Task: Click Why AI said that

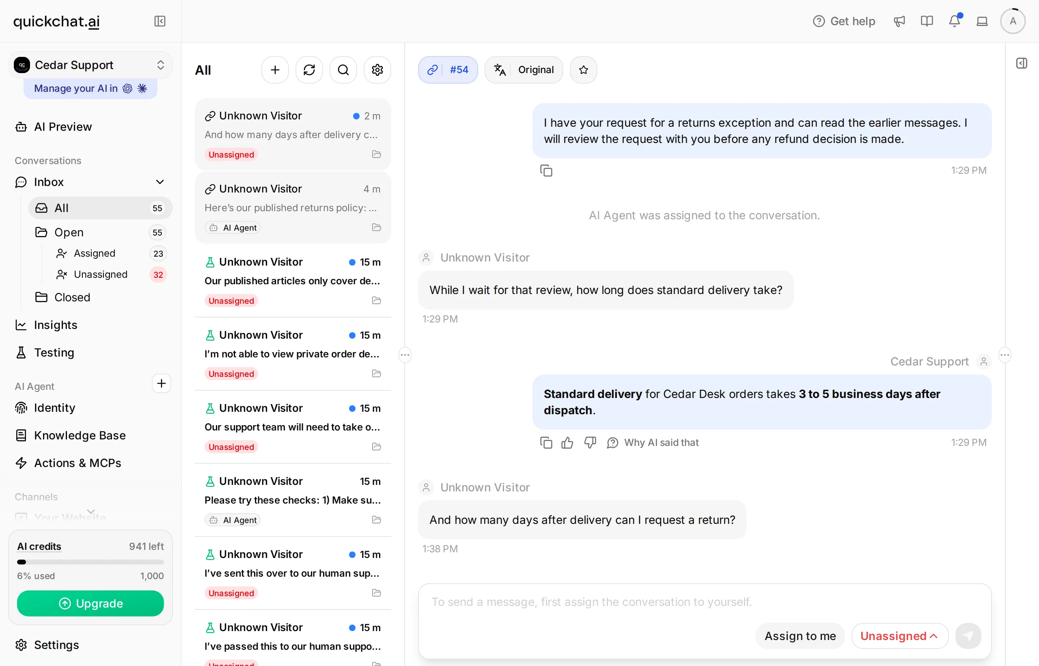Action: [653, 442]
